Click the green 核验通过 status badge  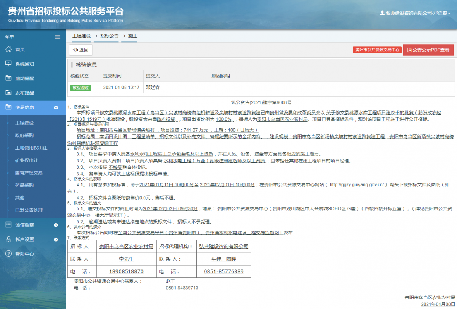pos(80,88)
